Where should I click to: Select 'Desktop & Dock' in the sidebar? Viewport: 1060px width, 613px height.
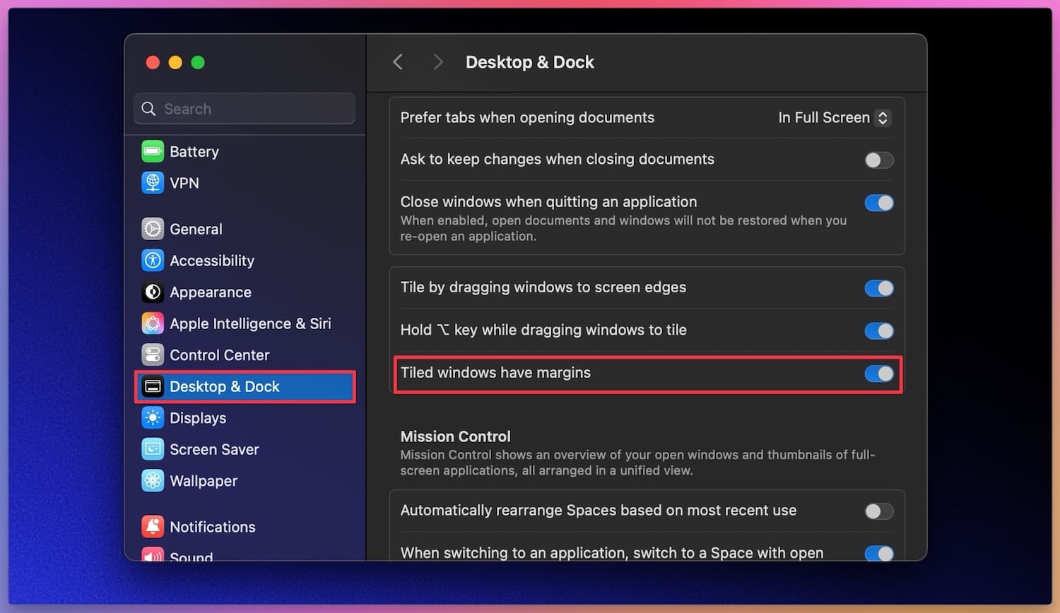(223, 386)
